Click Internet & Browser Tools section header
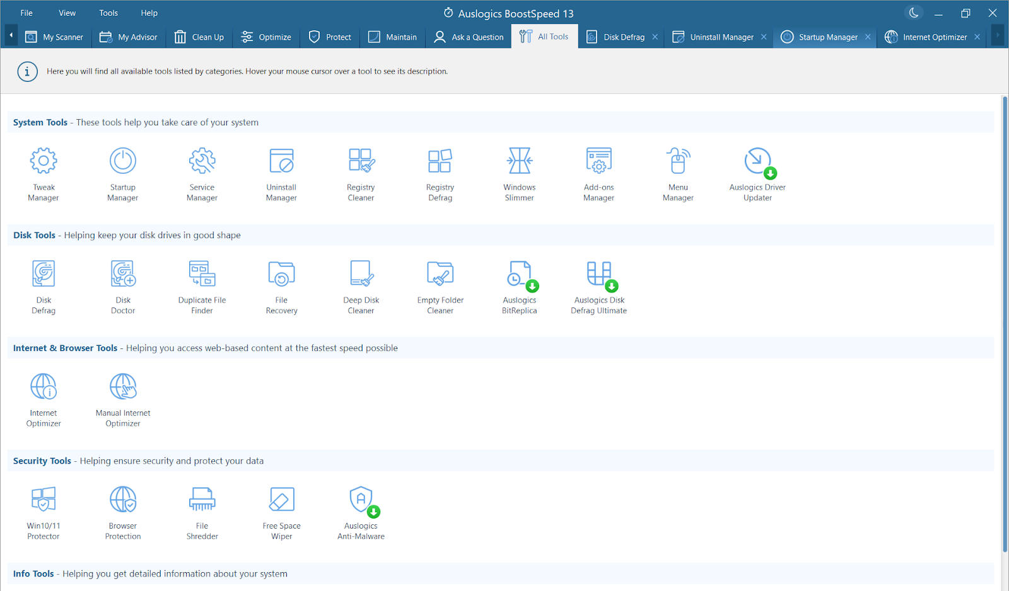 [501, 348]
